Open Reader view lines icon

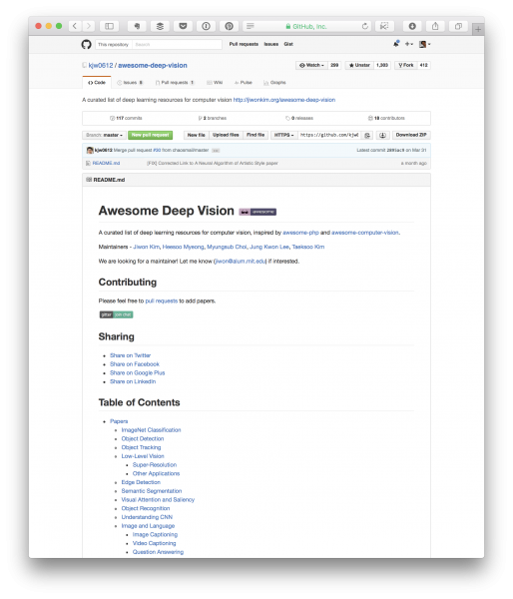[x=251, y=26]
